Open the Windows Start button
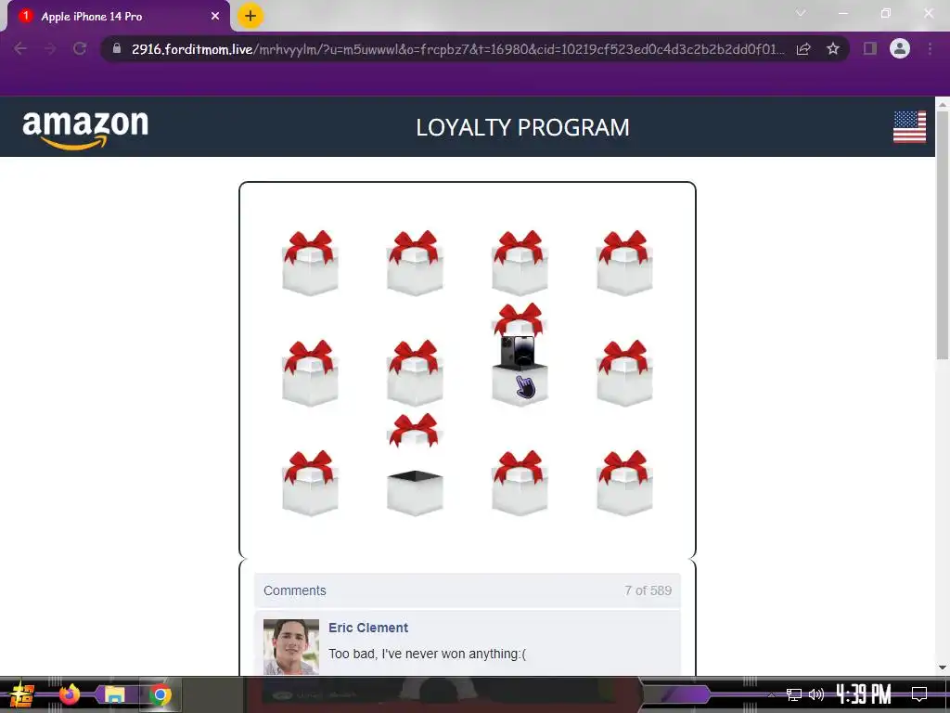Viewport: 950px width, 713px height. [x=22, y=694]
